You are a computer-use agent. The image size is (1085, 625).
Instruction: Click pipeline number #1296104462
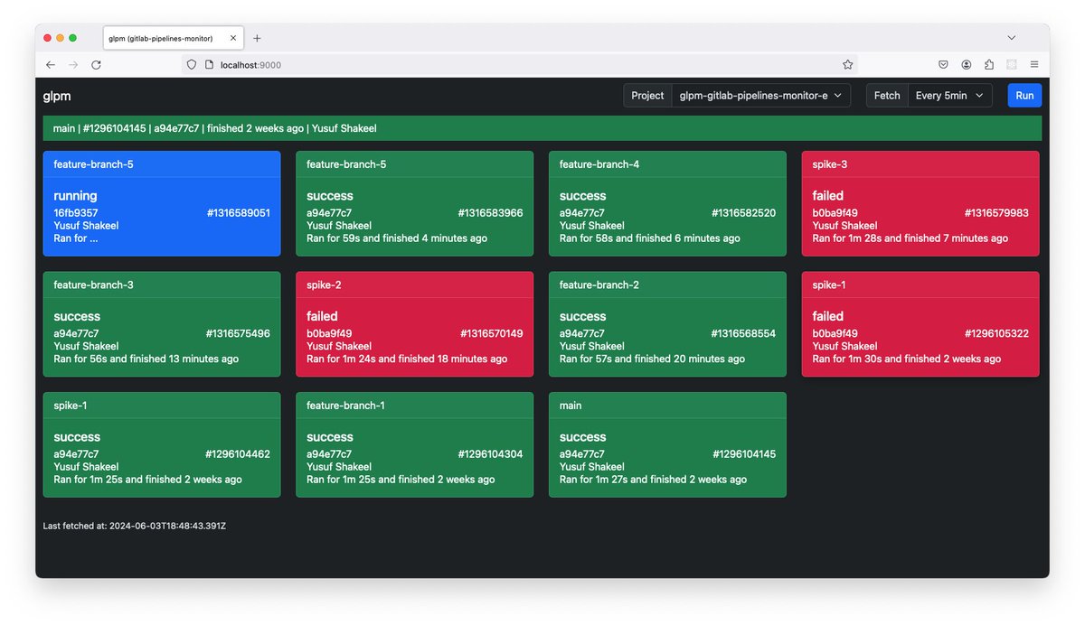[238, 454]
